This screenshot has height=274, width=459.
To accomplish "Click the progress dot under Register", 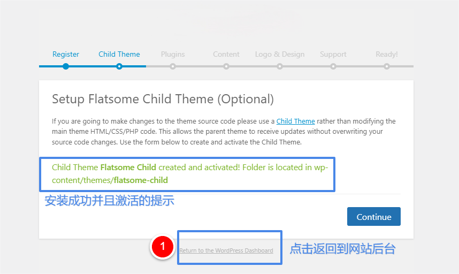I will tap(66, 66).
